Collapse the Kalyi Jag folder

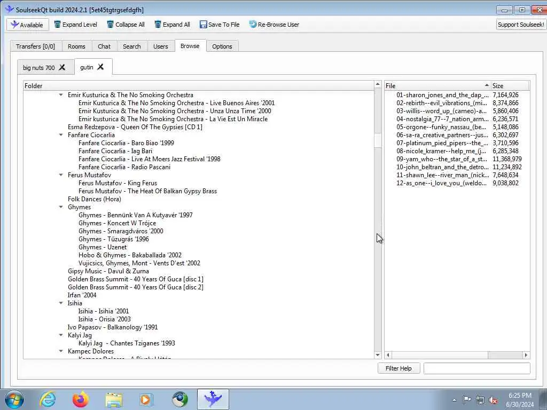(61, 335)
